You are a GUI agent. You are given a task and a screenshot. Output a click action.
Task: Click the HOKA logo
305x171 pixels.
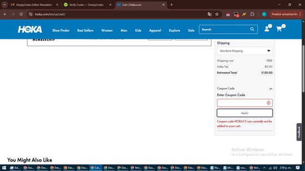[30, 29]
